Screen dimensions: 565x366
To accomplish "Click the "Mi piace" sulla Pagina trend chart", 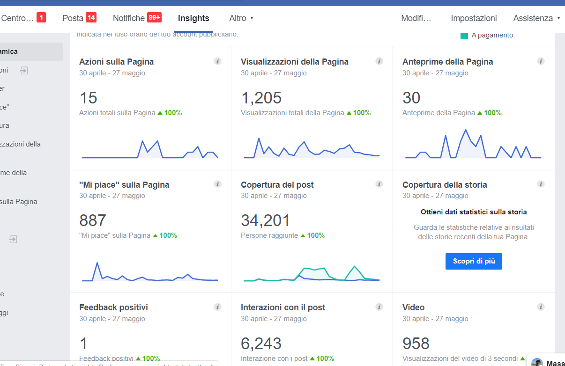I will point(150,272).
